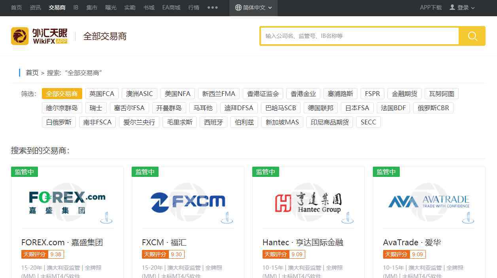Image resolution: width=497 pixels, height=278 pixels.
Task: Filter by 瑞士
Action: 96,108
